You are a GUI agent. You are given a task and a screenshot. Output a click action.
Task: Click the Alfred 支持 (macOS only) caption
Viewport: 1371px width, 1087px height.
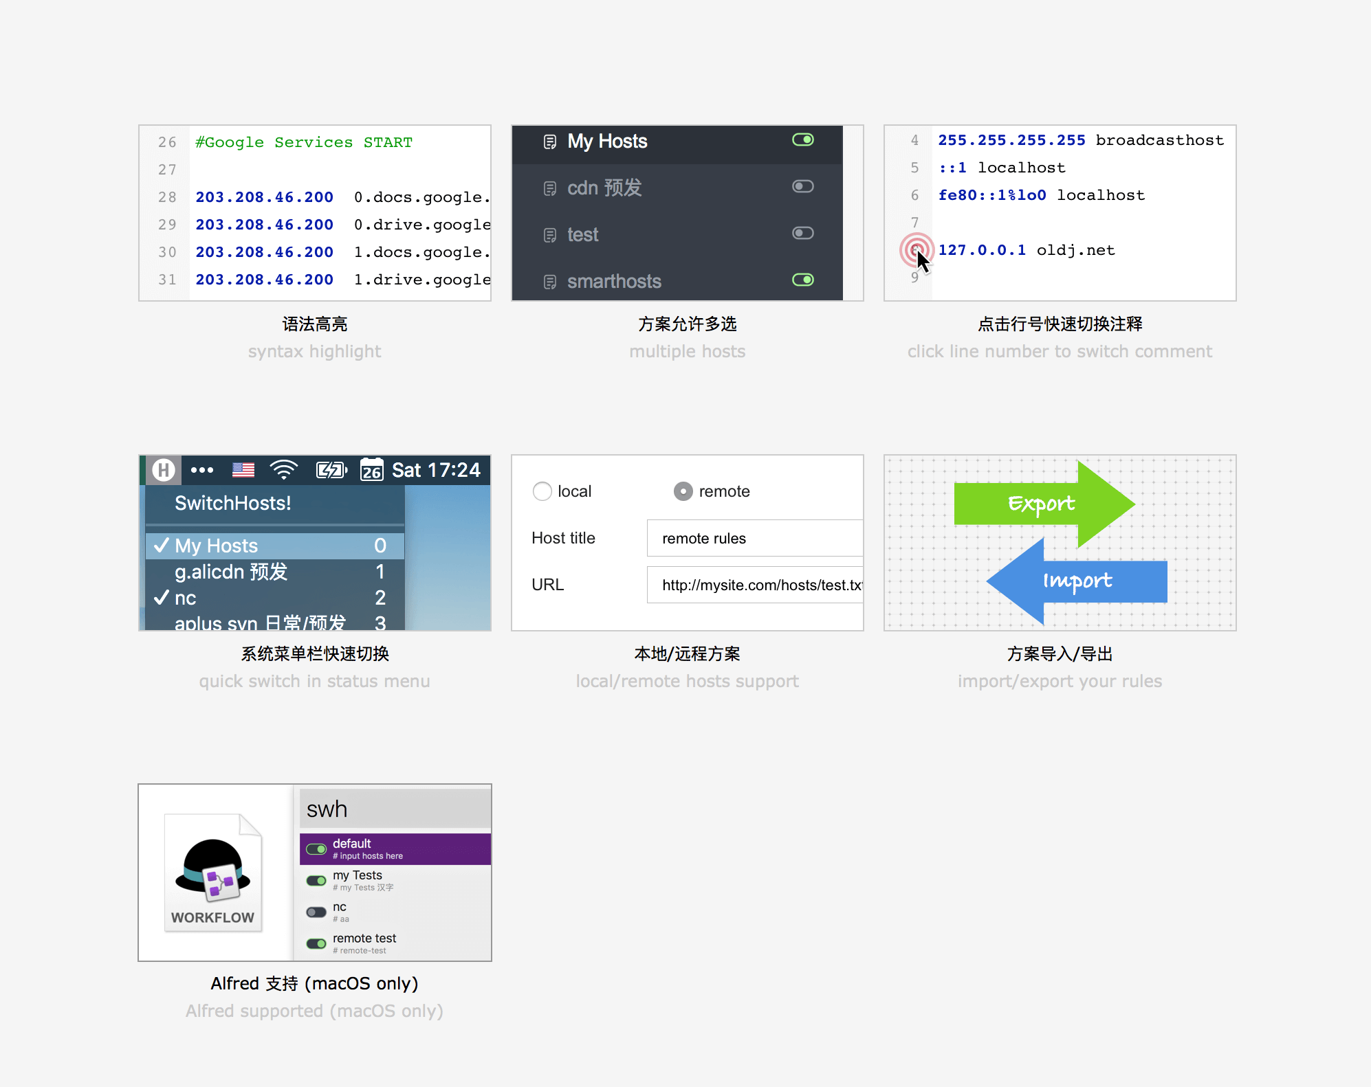(x=315, y=983)
